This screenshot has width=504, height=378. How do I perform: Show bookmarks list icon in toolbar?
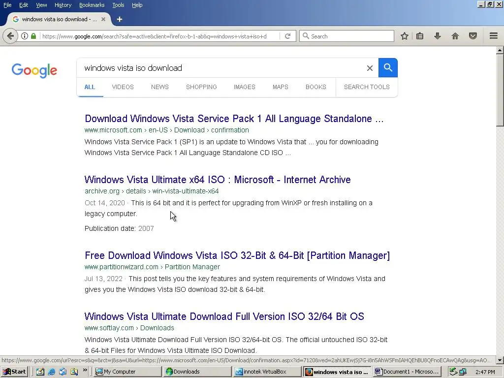click(420, 36)
